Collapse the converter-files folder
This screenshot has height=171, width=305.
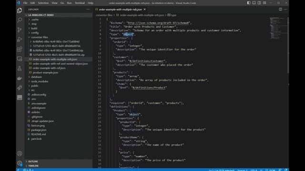[59, 37]
